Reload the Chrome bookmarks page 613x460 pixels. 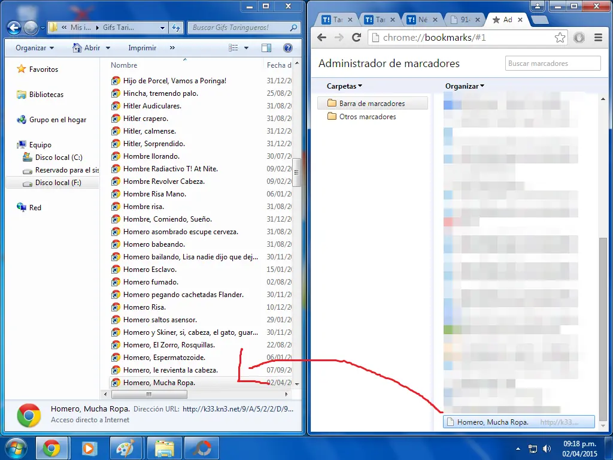tap(356, 38)
